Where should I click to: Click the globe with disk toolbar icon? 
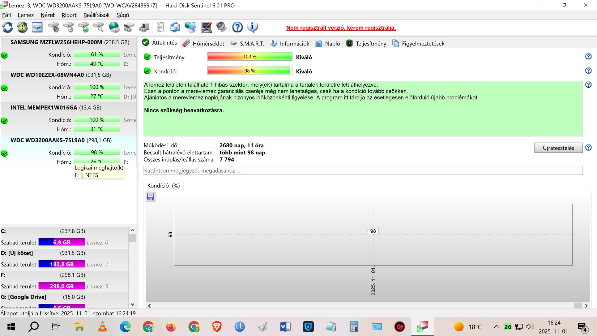[114, 27]
